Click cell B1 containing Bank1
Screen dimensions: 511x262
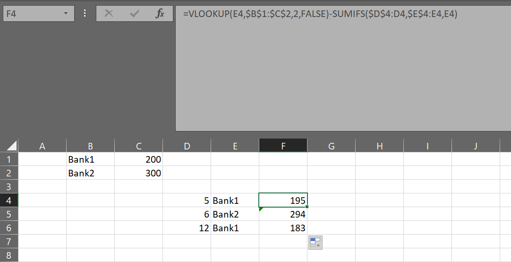90,159
